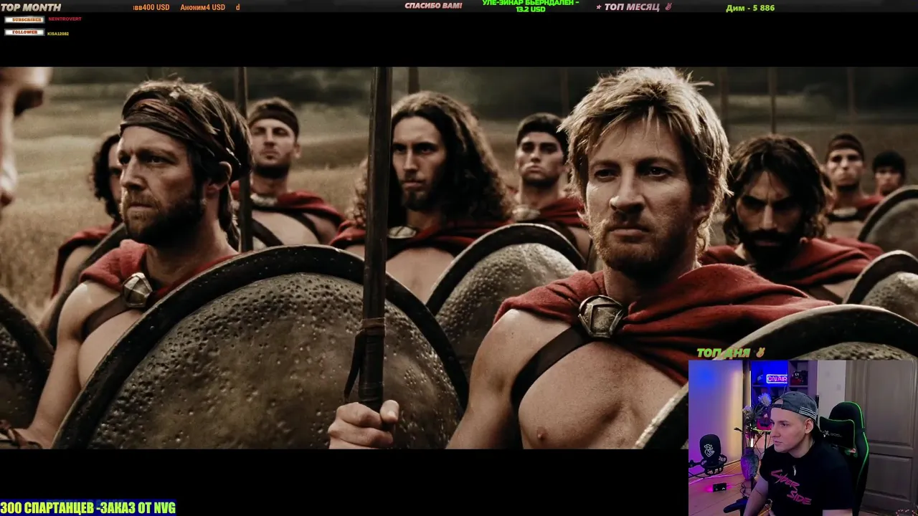Image resolution: width=918 pixels, height=516 pixels.
Task: Click the FOLLOWER badge label
Action: (24, 32)
